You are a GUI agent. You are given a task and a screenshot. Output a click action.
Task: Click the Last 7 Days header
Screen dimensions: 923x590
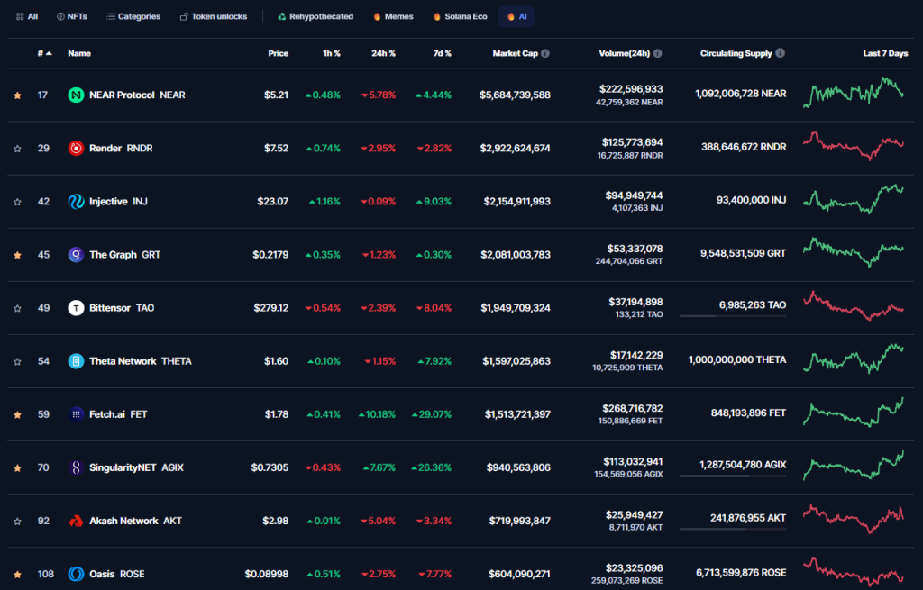(885, 53)
